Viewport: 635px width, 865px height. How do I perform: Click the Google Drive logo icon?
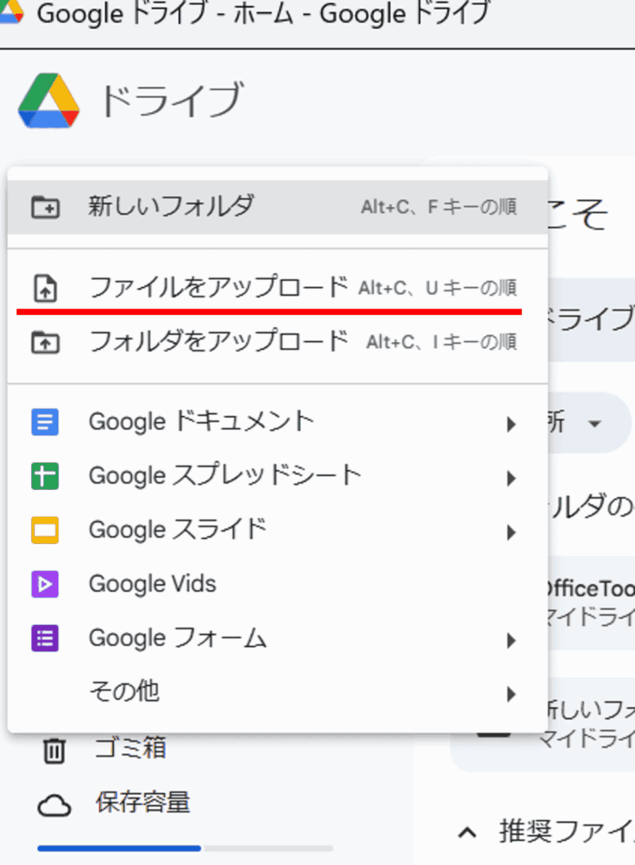pyautogui.click(x=49, y=101)
